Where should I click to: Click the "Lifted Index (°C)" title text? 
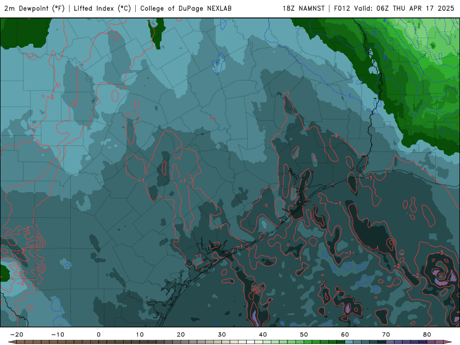tap(102, 9)
